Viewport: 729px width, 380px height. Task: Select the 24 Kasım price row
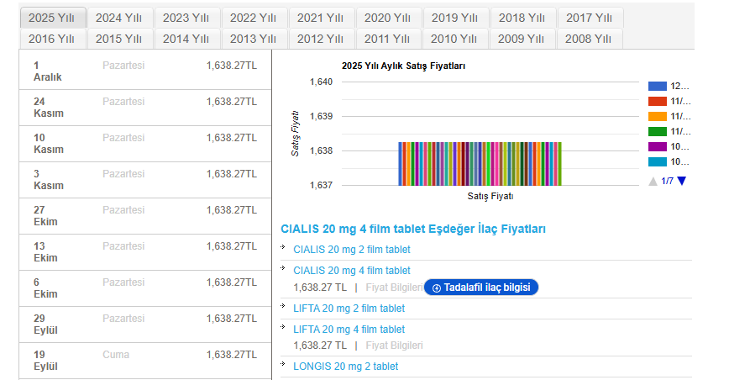[145, 108]
